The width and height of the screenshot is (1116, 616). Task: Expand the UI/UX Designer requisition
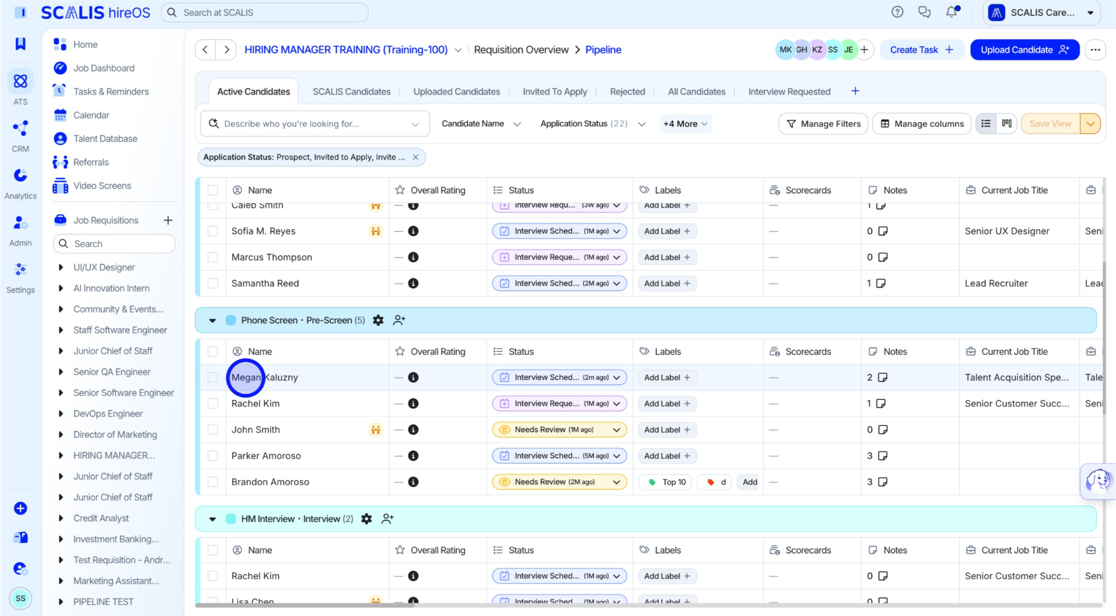click(x=61, y=268)
